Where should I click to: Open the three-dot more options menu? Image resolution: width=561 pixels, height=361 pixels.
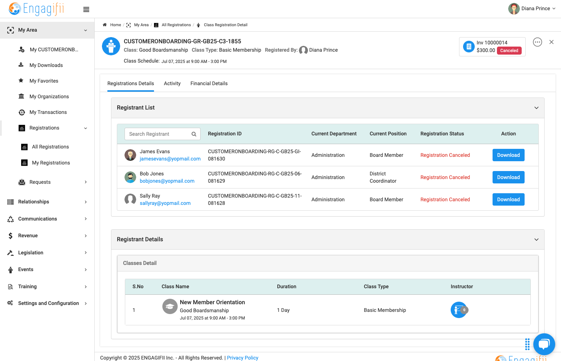[537, 42]
